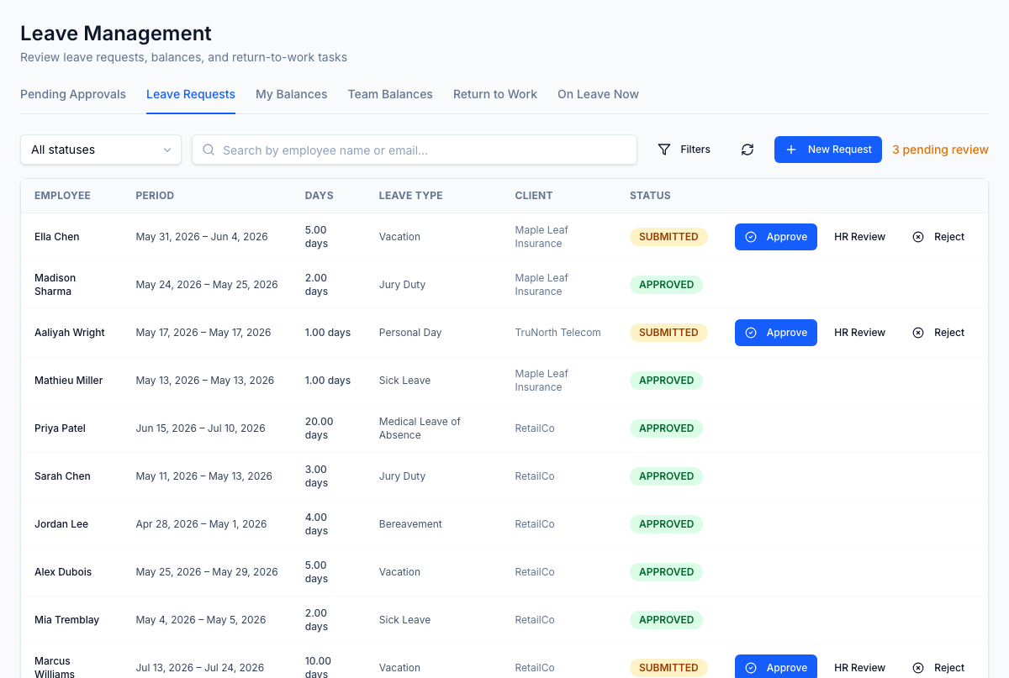Click employee name Alex Dubois
The height and width of the screenshot is (678, 1009).
pyautogui.click(x=63, y=572)
